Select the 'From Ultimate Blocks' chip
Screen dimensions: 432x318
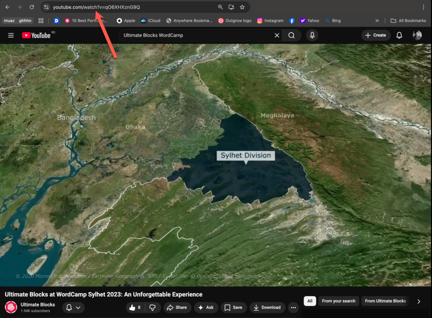pos(385,301)
